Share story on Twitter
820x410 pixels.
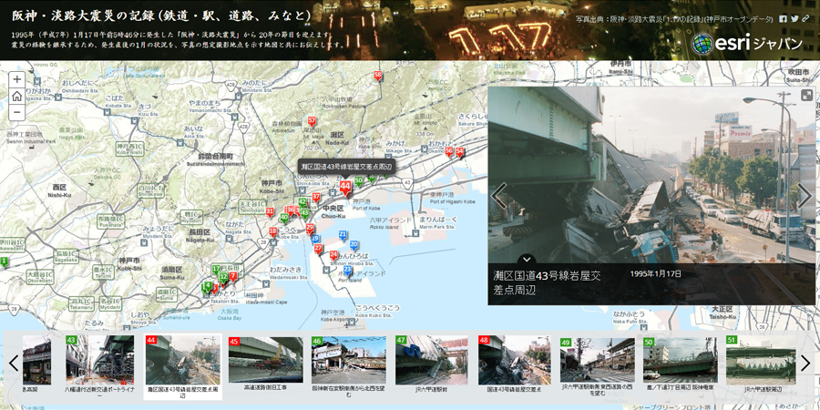pos(794,18)
